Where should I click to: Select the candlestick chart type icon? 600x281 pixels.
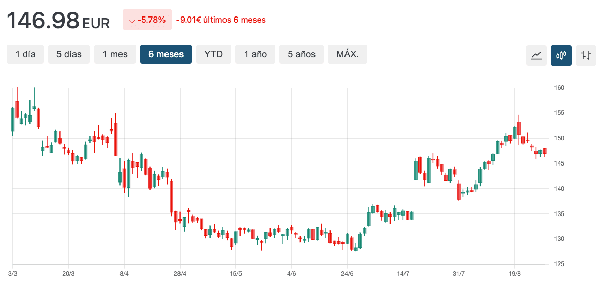(561, 55)
